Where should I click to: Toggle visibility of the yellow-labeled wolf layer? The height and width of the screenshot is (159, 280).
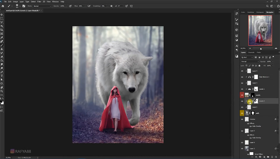(x=242, y=113)
